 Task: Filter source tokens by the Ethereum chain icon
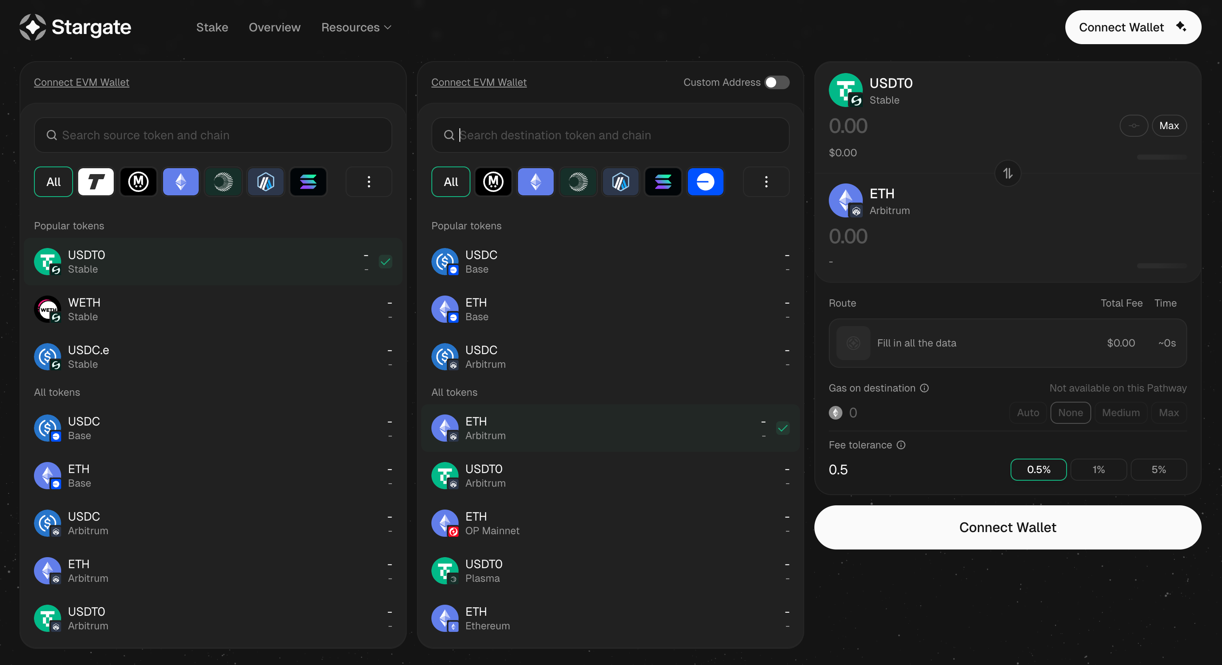[181, 182]
